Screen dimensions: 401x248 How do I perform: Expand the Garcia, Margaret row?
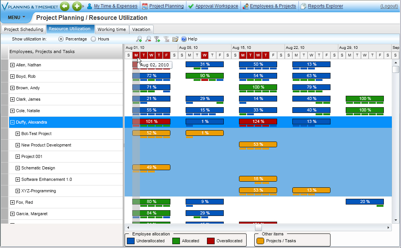point(12,214)
